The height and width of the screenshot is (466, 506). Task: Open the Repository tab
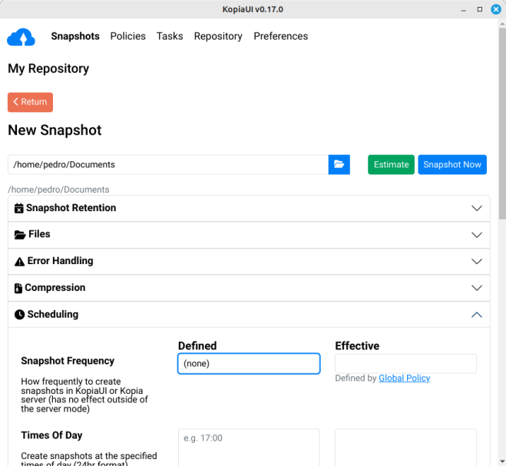tap(218, 36)
